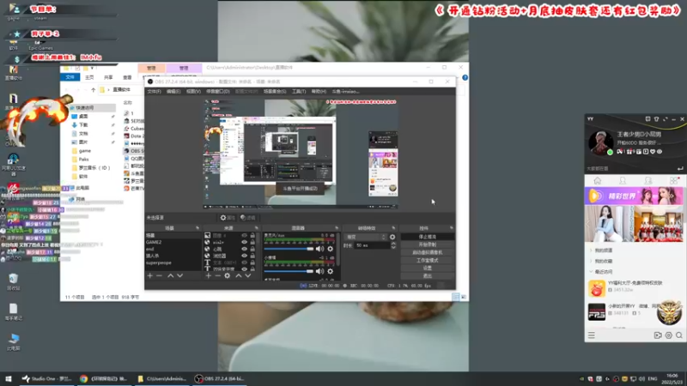Open OBS 设置 button in controls
Screen dimensions: 687x386
pyautogui.click(x=428, y=268)
